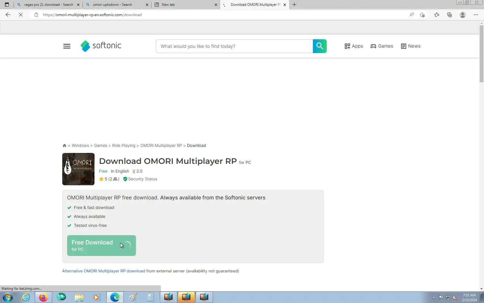Open a new tab with plus button

pyautogui.click(x=294, y=5)
